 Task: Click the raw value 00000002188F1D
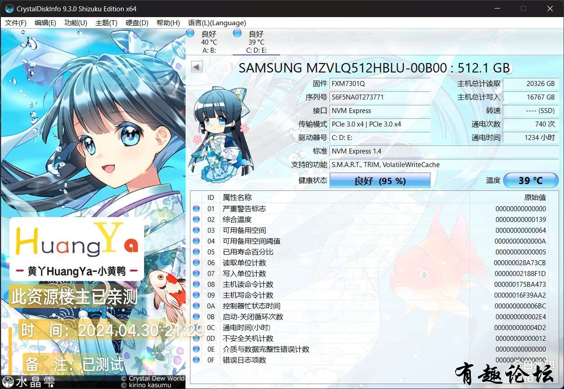click(x=520, y=273)
